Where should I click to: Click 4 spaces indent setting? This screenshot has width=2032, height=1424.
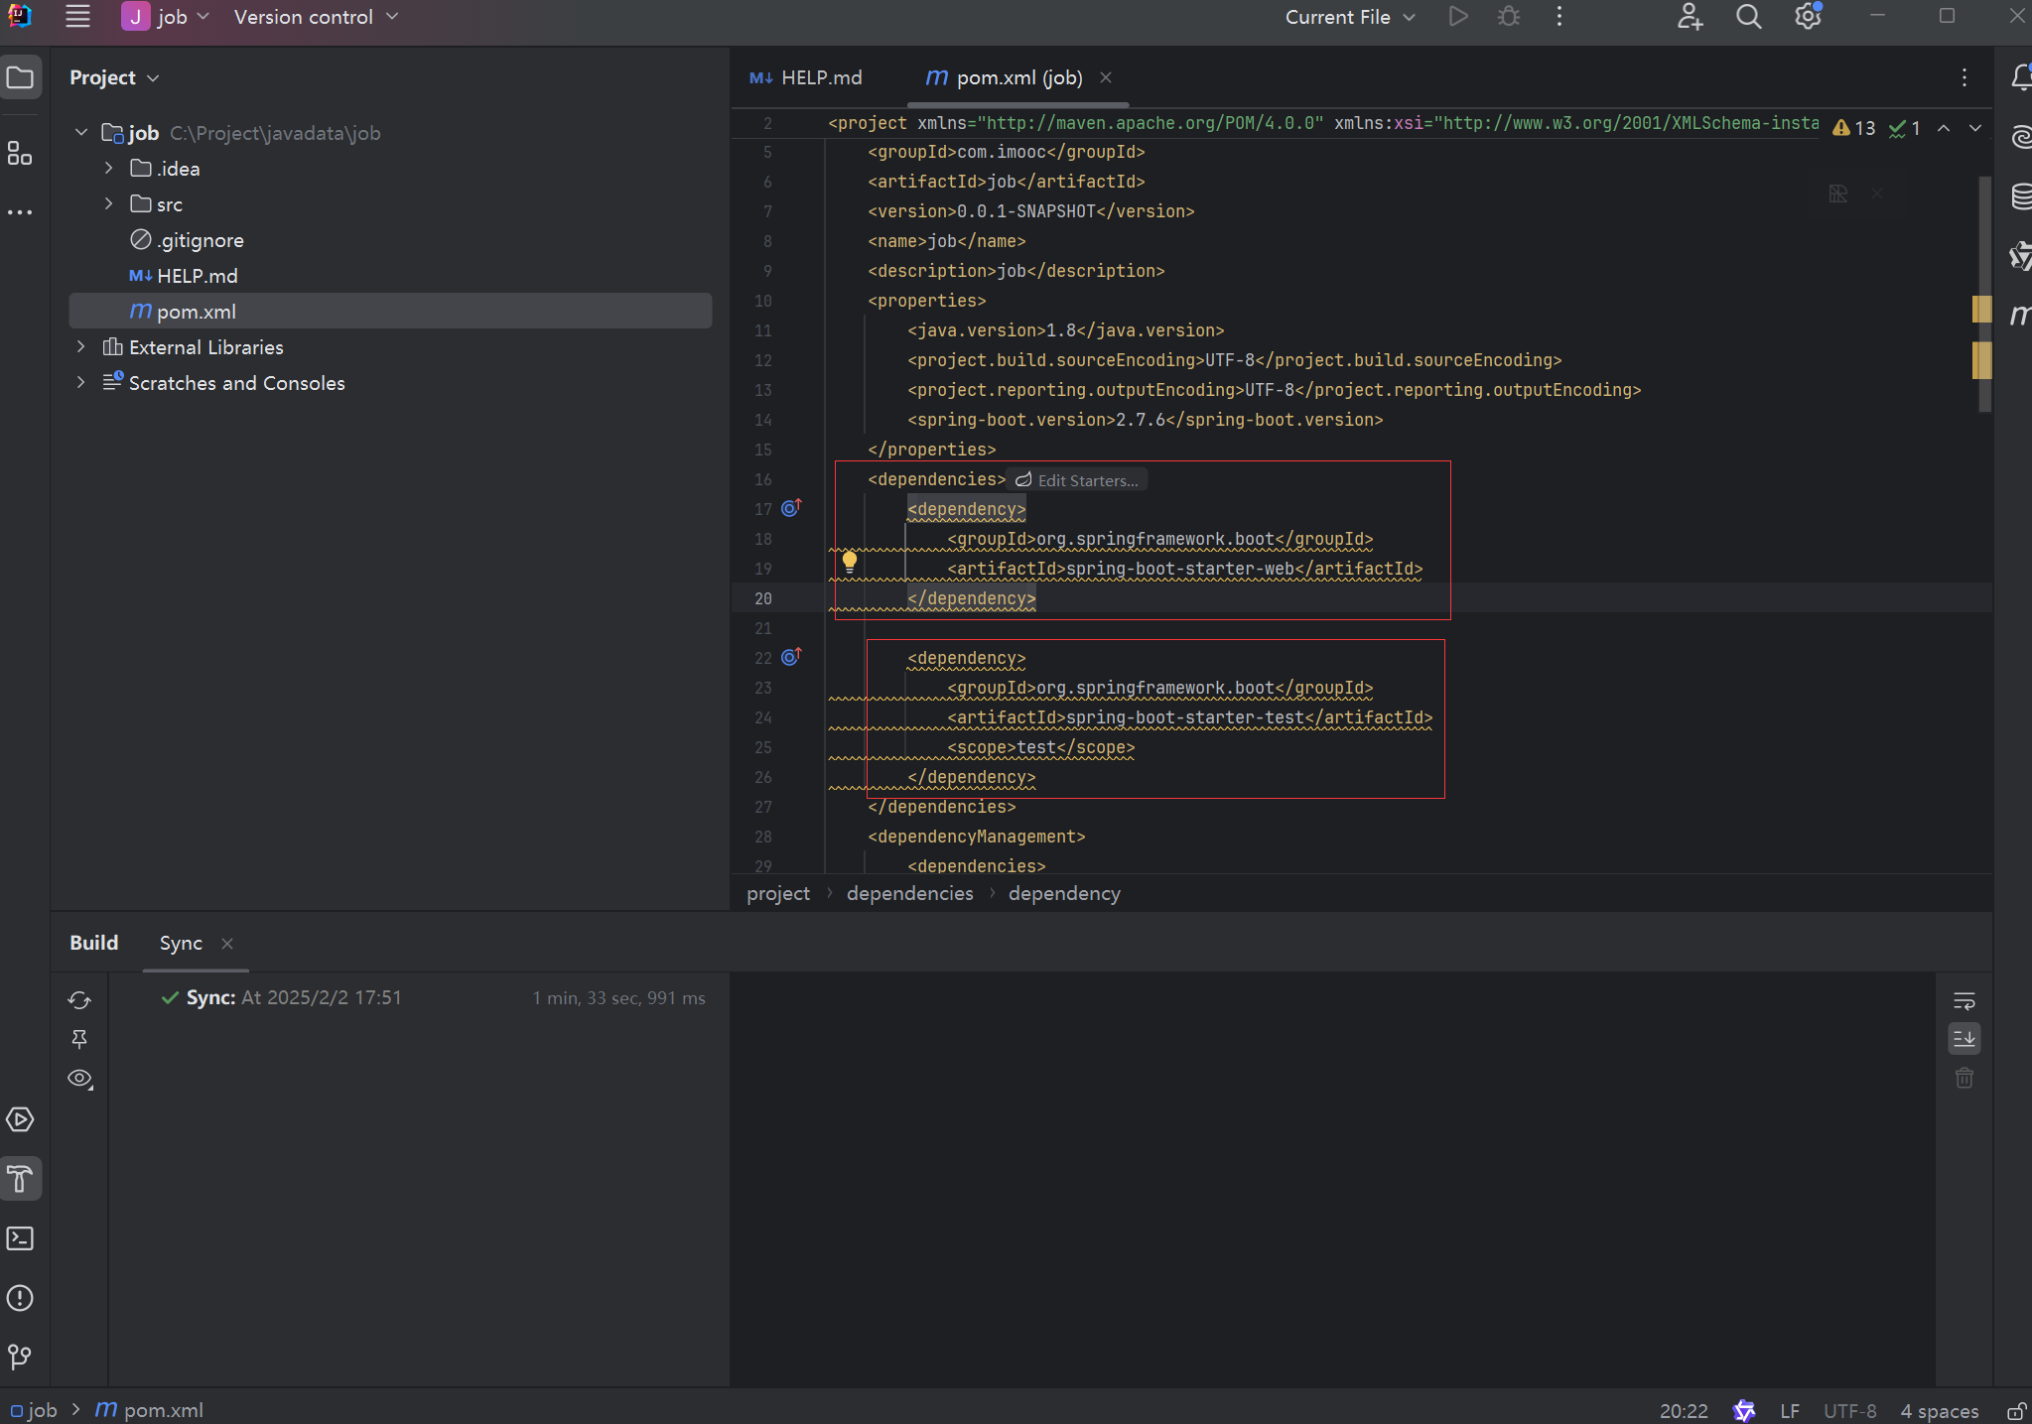tap(1939, 1410)
